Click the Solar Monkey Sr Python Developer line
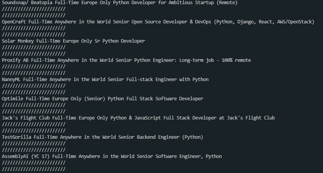Screen dimensions: 323x173 (73, 41)
